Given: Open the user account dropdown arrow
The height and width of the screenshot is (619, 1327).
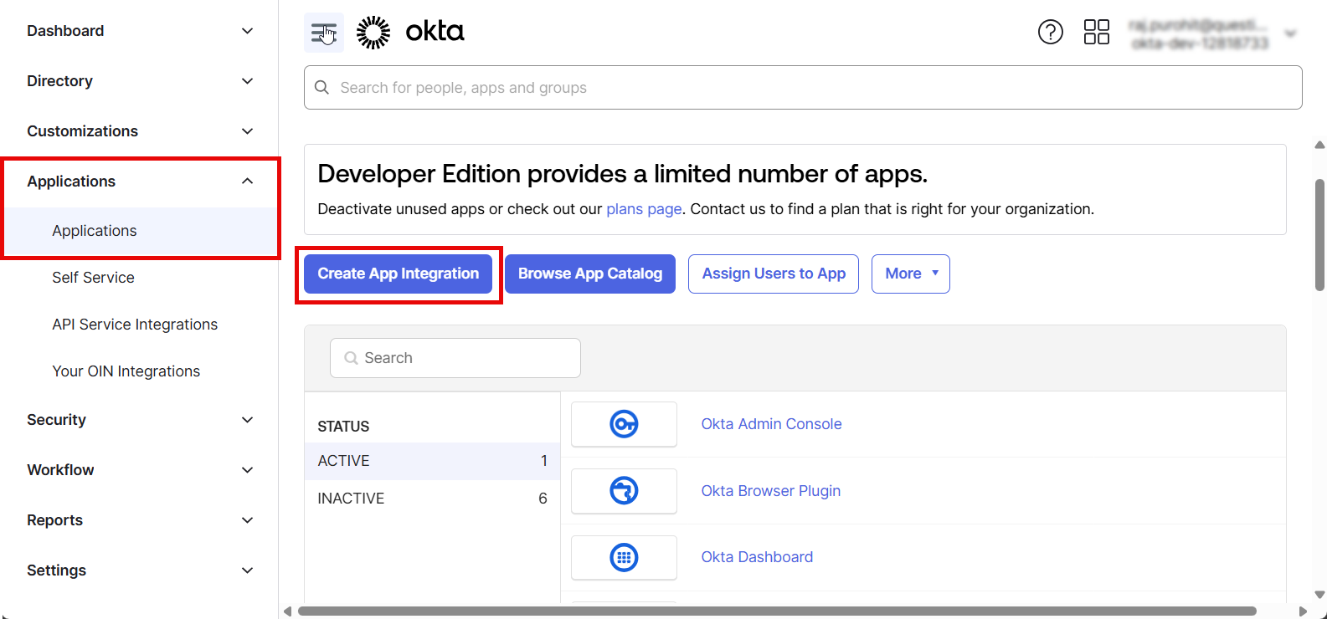Looking at the screenshot, I should [1290, 34].
